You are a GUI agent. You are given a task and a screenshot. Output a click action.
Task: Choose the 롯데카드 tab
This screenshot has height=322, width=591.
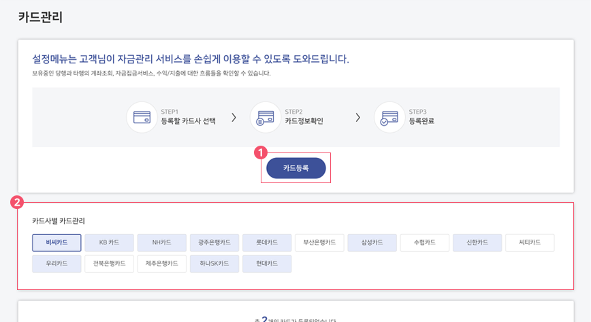point(267,242)
